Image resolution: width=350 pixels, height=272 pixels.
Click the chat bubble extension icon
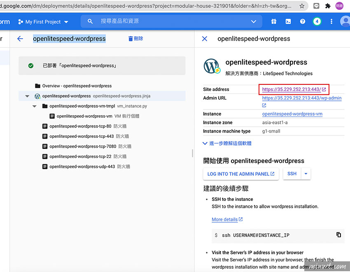point(316,6)
